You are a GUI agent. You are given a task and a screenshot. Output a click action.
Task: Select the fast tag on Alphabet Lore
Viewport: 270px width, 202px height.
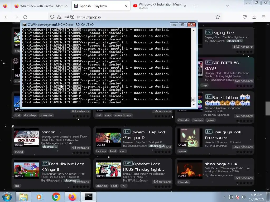click(x=114, y=186)
